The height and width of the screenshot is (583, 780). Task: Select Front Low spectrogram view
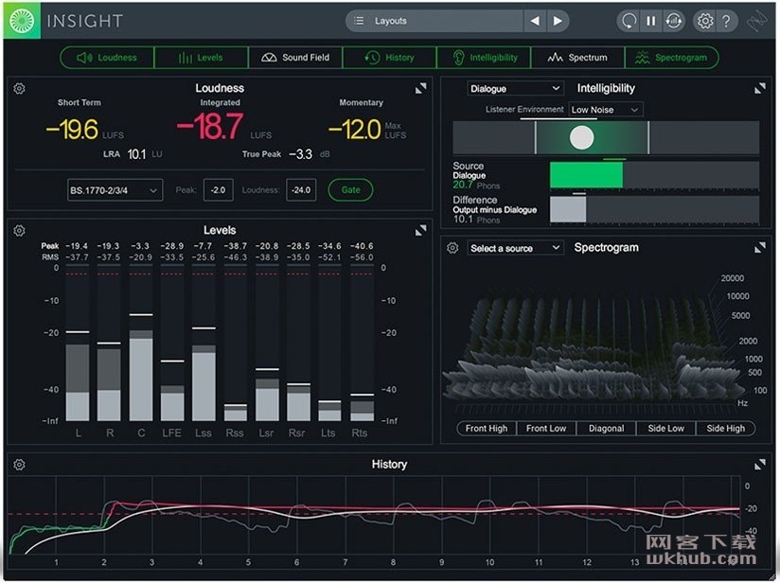pyautogui.click(x=546, y=429)
